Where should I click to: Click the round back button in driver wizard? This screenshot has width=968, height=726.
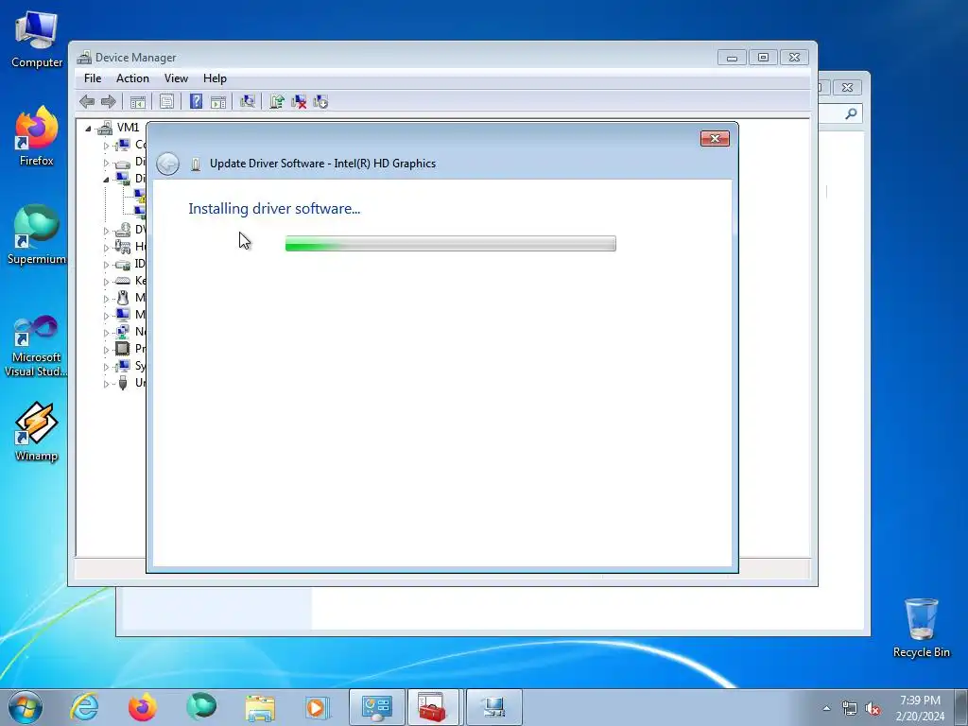point(168,164)
